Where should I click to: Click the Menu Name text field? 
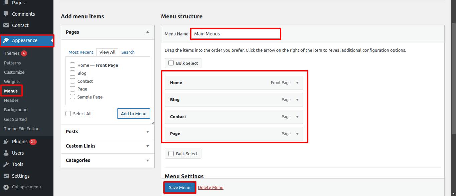(x=236, y=34)
